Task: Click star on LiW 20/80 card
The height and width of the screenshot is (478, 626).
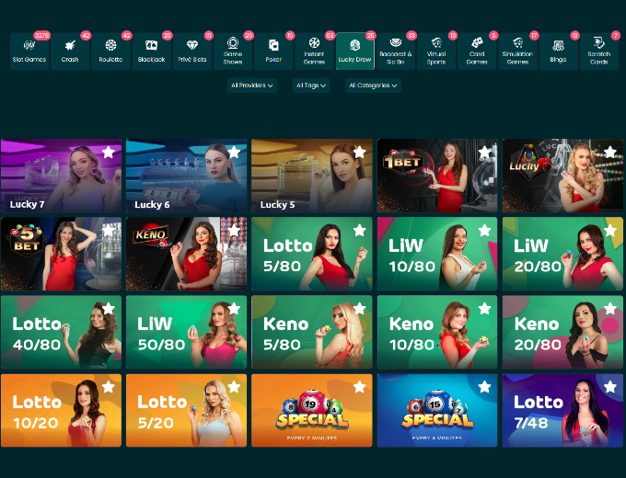Action: coord(610,230)
